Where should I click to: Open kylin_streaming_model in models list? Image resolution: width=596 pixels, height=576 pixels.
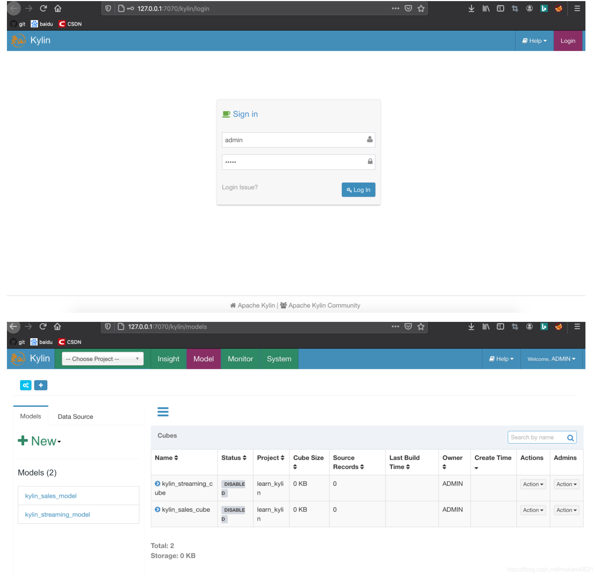point(58,514)
